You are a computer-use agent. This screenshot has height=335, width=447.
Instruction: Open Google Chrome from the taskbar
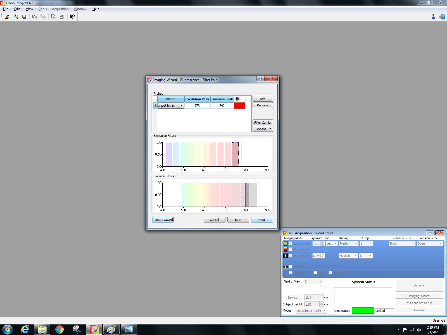click(59, 330)
